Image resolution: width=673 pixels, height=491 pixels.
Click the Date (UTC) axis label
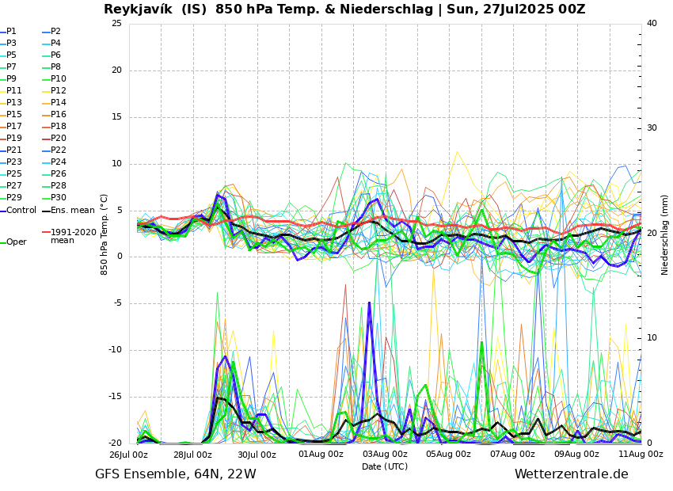(x=385, y=467)
